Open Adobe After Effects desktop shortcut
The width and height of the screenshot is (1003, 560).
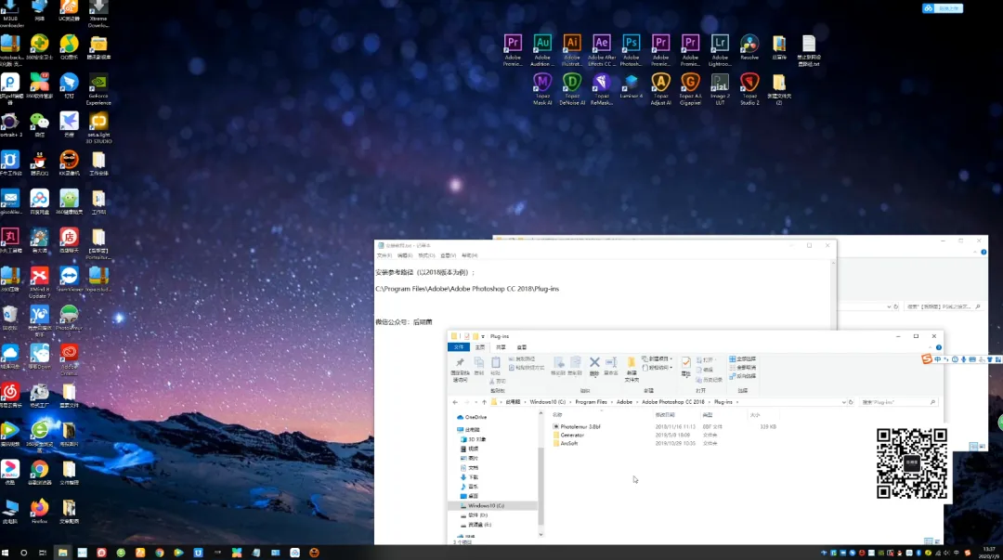pos(601,49)
